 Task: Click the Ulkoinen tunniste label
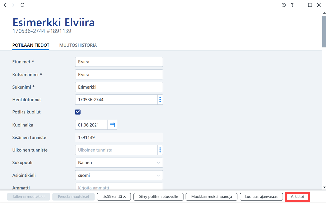tap(30, 150)
